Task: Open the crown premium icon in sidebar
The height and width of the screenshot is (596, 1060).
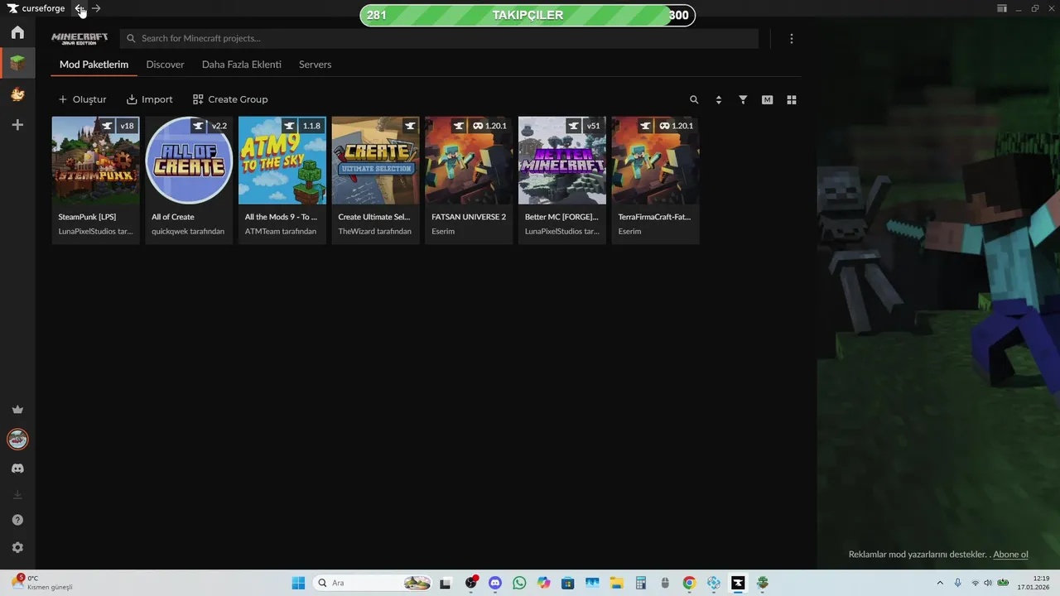Action: coord(17,410)
